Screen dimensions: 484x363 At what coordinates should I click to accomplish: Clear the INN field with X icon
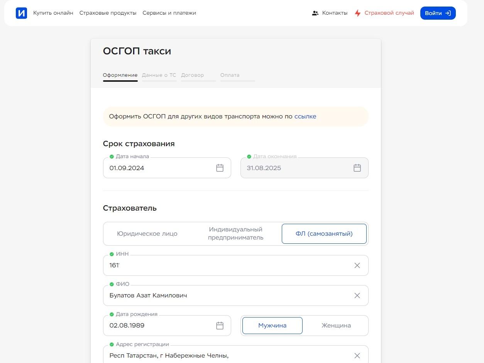pyautogui.click(x=357, y=265)
